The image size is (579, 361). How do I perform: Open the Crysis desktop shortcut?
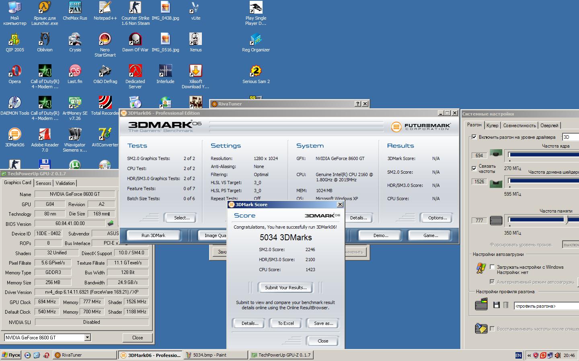click(75, 42)
